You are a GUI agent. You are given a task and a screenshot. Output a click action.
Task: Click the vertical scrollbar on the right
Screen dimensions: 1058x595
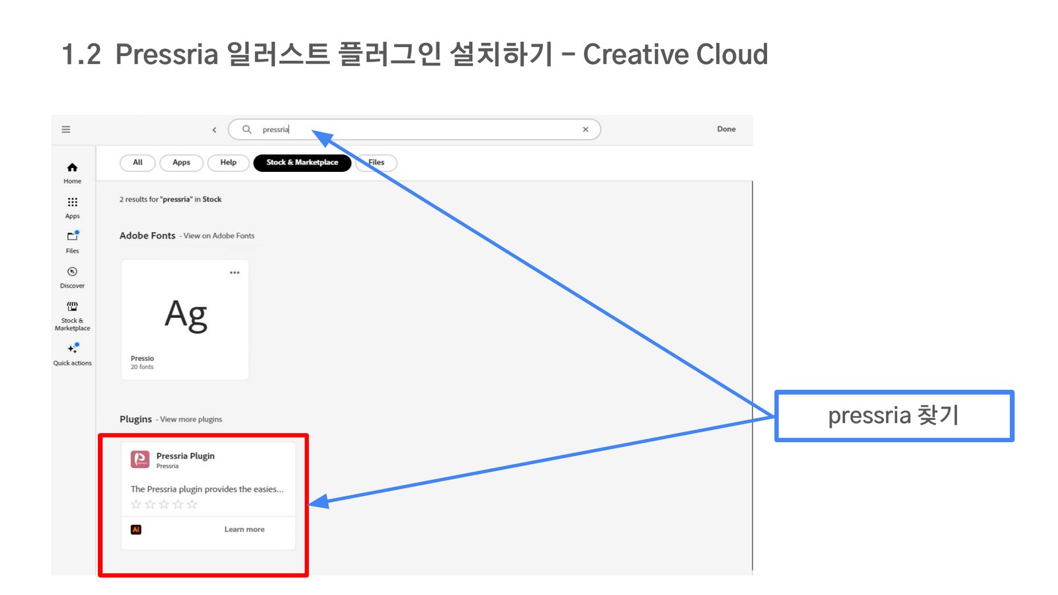pos(753,375)
